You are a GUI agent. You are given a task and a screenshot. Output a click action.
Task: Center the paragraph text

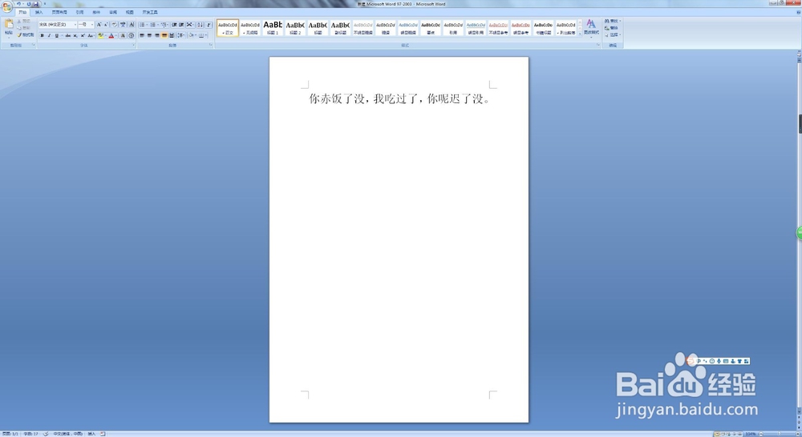pyautogui.click(x=149, y=36)
